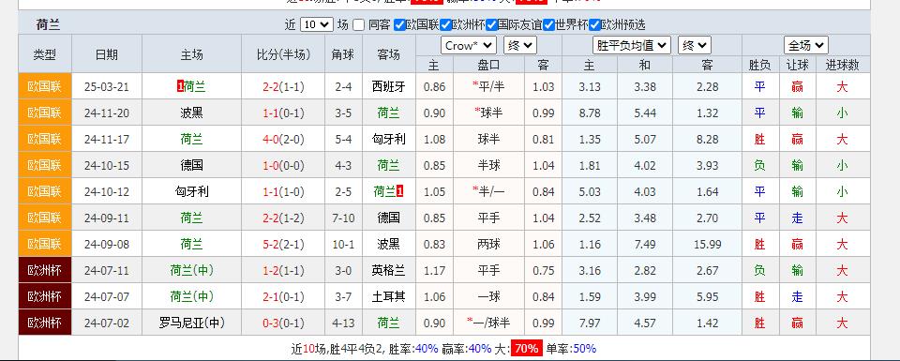
Task: Open the 胜平负均值 dropdown
Action: (x=631, y=45)
